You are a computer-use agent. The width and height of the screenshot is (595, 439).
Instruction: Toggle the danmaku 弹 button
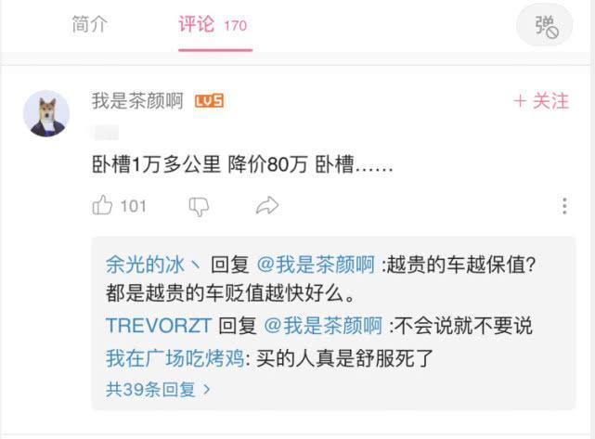546,26
